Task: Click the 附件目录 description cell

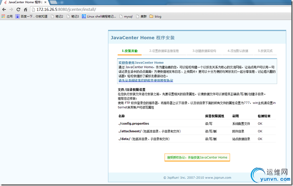Action: 238,131
